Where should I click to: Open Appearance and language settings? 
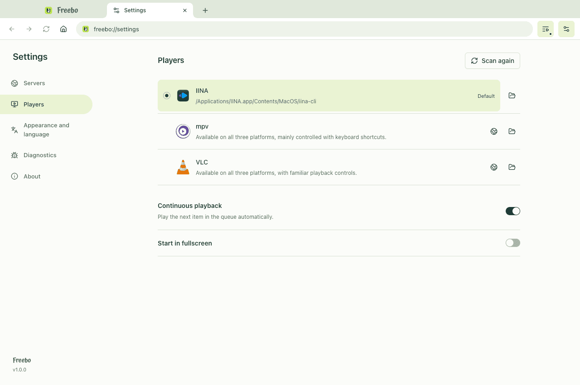[46, 130]
